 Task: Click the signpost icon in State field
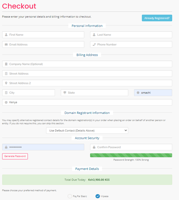65,93
